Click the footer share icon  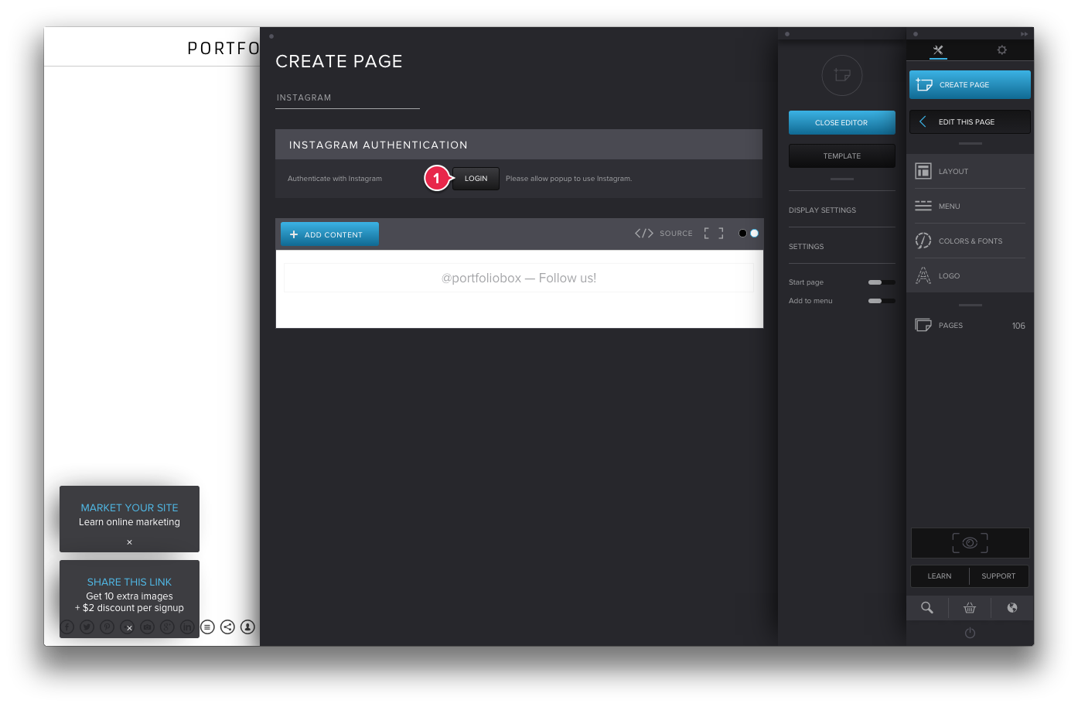click(227, 627)
